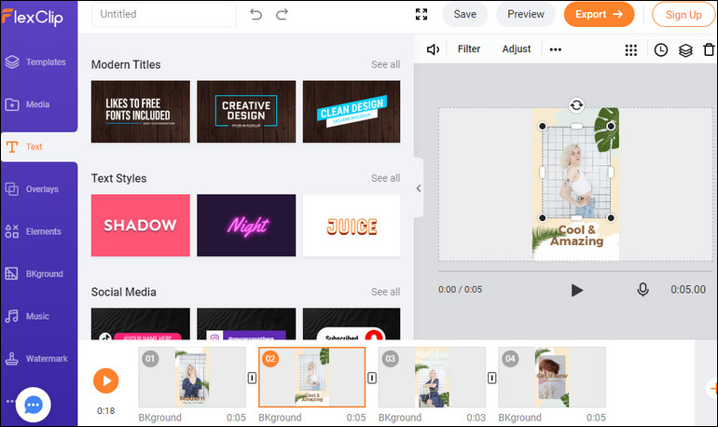Select storyboard scene 02
Viewport: 718px width, 427px height.
point(311,377)
